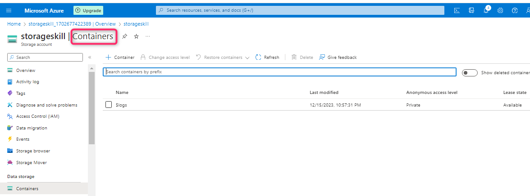Go to Home in the breadcrumb
This screenshot has width=530, height=196.
click(x=14, y=24)
